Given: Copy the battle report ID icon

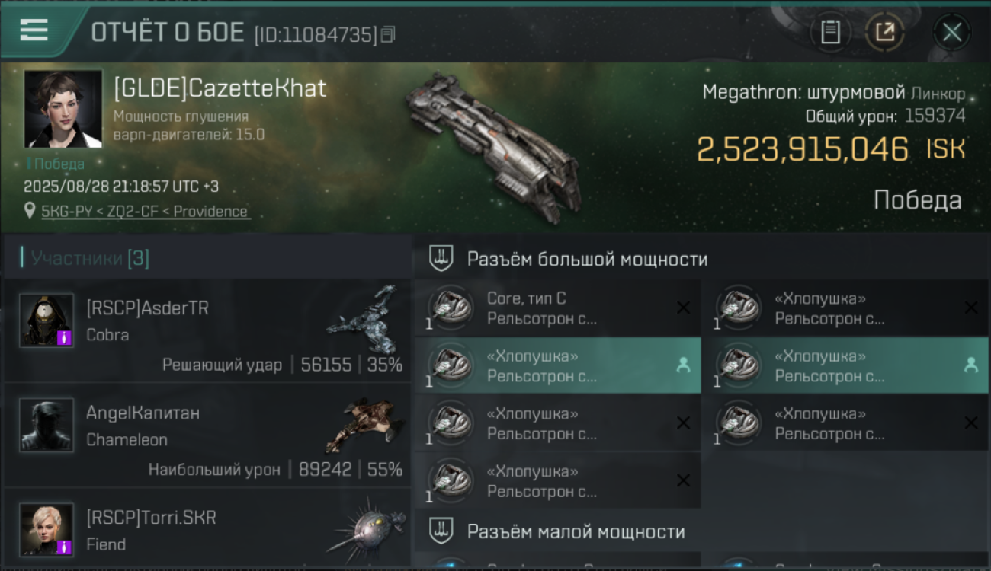Looking at the screenshot, I should (388, 34).
